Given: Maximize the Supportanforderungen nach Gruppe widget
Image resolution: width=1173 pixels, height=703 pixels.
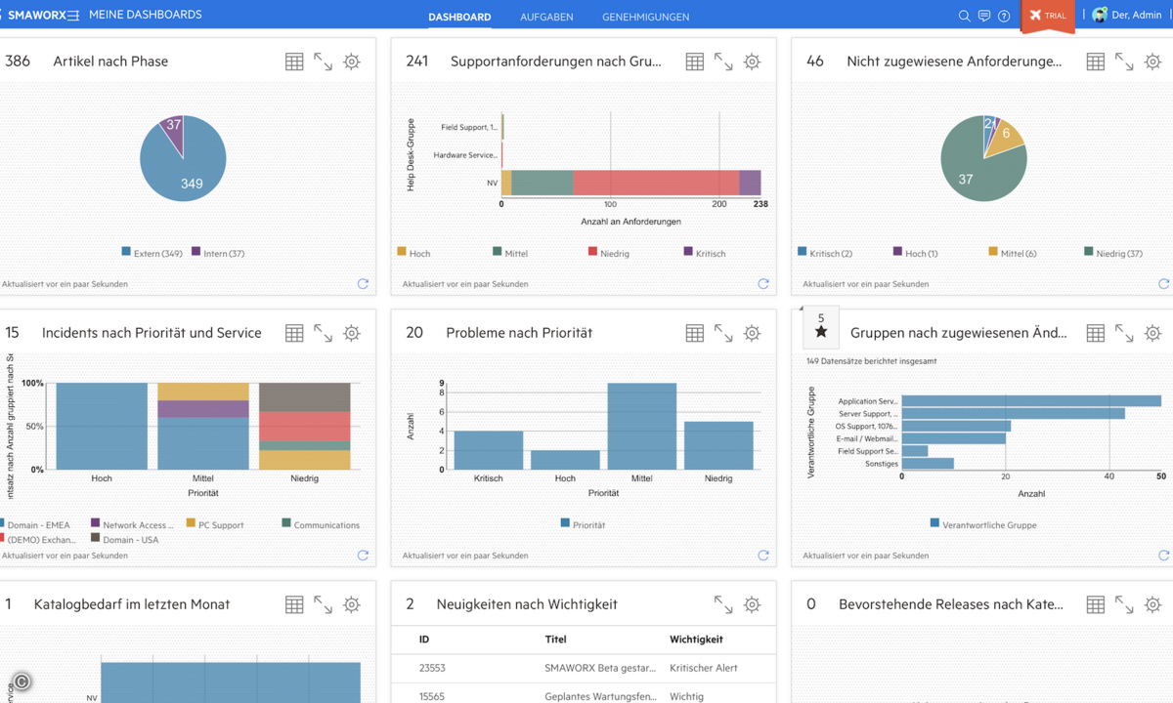Looking at the screenshot, I should [x=723, y=62].
